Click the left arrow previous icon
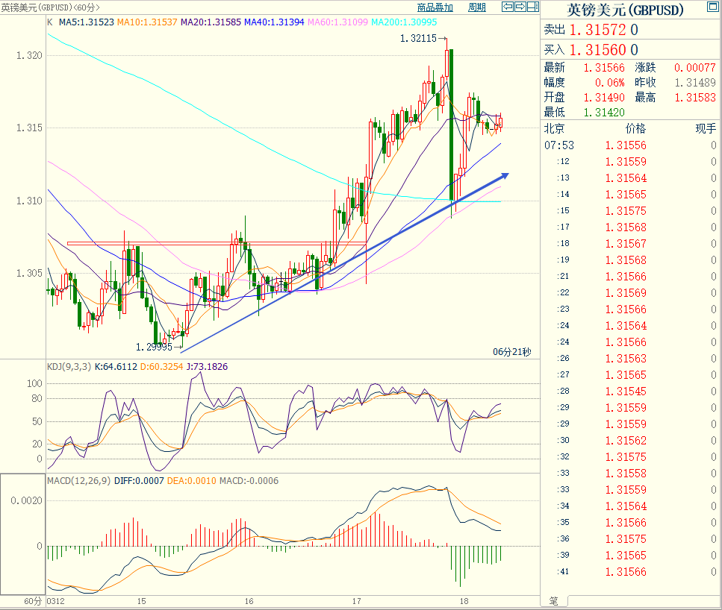Image resolution: width=722 pixels, height=610 pixels. click(508, 7)
